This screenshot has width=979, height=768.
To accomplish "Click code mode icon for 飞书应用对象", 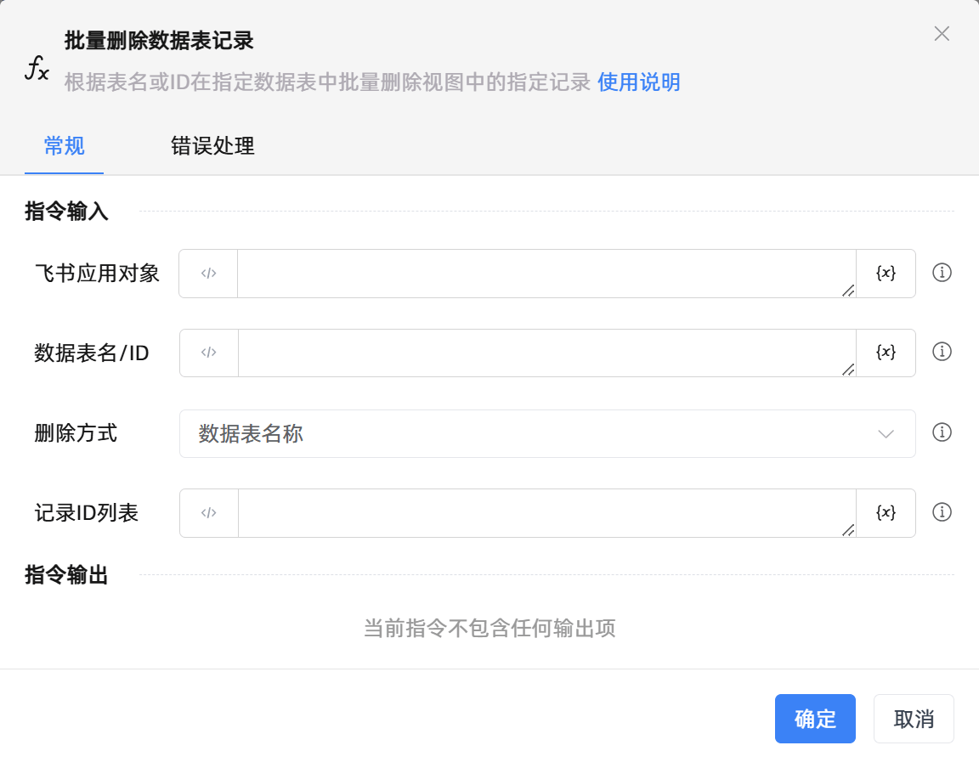I will click(x=208, y=274).
